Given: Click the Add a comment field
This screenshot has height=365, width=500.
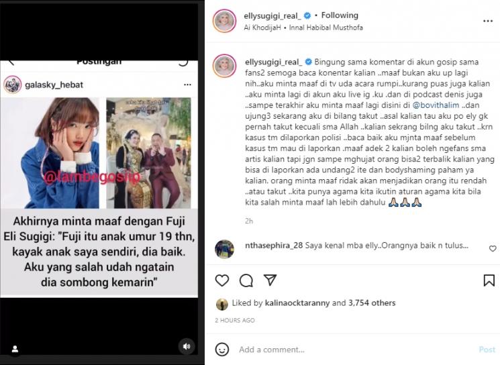Looking at the screenshot, I should (x=356, y=350).
